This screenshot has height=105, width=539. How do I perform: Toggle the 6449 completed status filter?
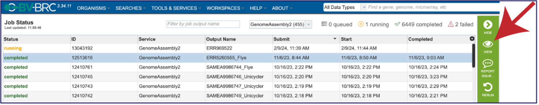(418, 24)
